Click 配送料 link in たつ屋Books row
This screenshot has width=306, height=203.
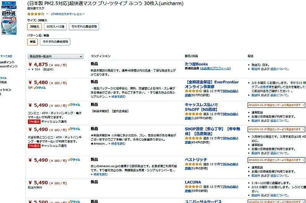pyautogui.click(x=256, y=69)
